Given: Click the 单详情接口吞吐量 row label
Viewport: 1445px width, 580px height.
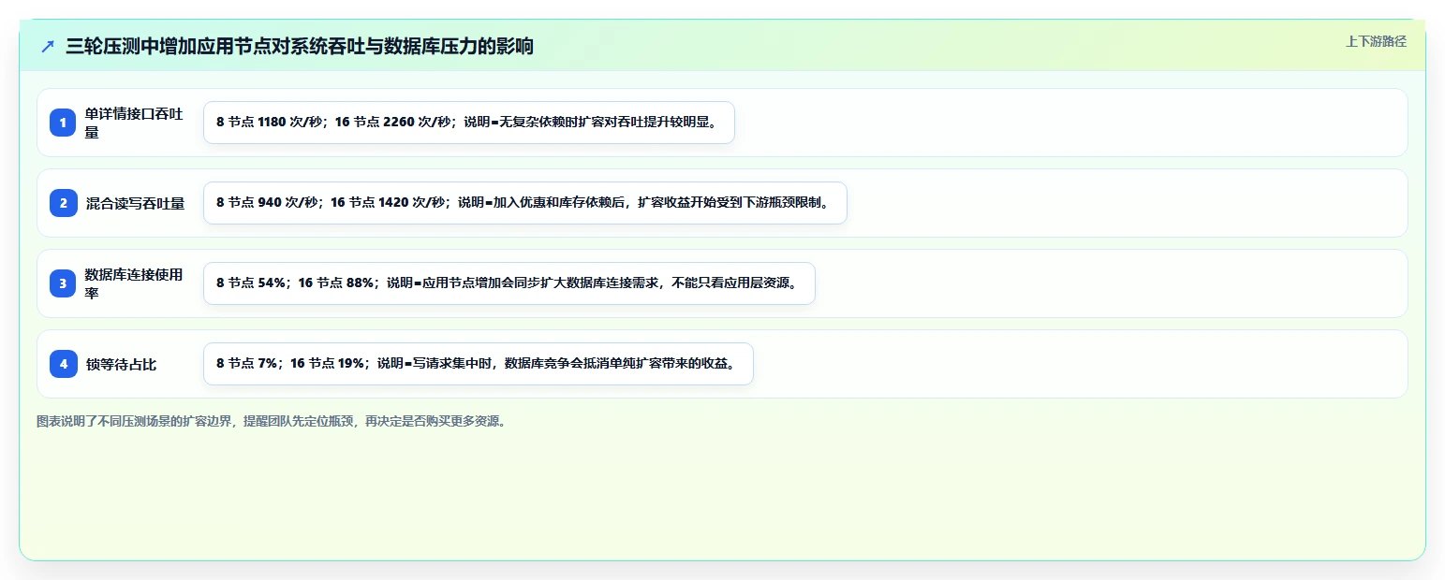Looking at the screenshot, I should click(x=134, y=123).
